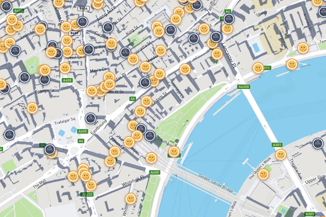Open the sun marker below Cecil Ct label
The image size is (326, 217).
coord(65,68)
